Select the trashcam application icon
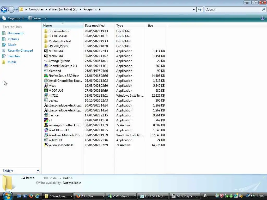The width and height of the screenshot is (267, 200). pos(46,115)
